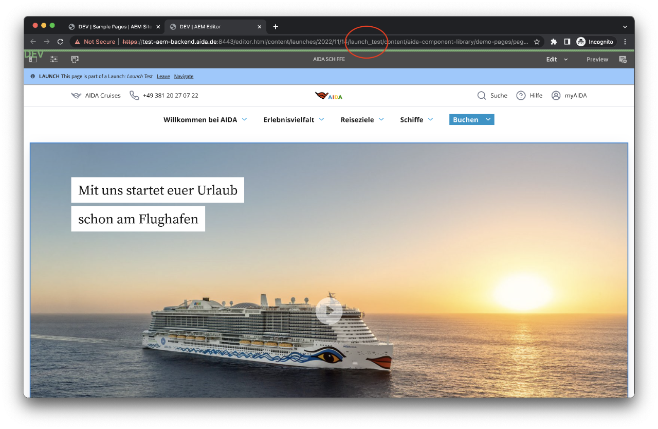The image size is (658, 429).
Task: Click the Navigate link in the Launch banner
Action: click(x=184, y=76)
